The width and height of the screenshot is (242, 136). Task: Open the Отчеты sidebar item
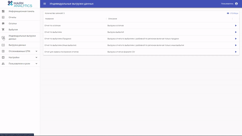click(x=12, y=17)
